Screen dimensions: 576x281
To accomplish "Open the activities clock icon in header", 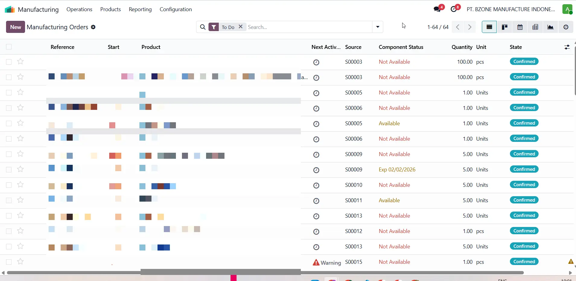I will (453, 9).
